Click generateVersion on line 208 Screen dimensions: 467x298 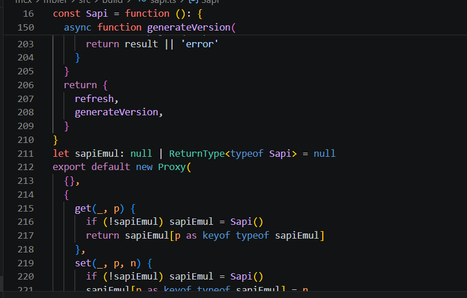point(117,112)
